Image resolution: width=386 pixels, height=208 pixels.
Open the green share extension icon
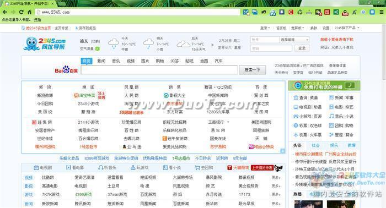(336, 12)
